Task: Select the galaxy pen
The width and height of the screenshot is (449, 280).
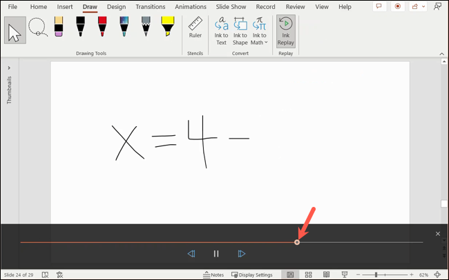Action: tap(124, 27)
